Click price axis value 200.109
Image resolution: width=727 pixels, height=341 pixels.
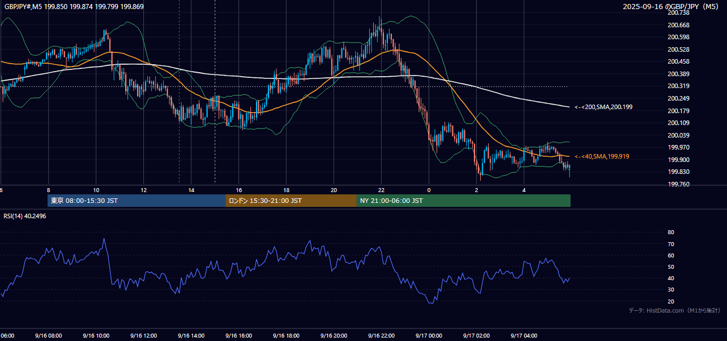click(679, 123)
